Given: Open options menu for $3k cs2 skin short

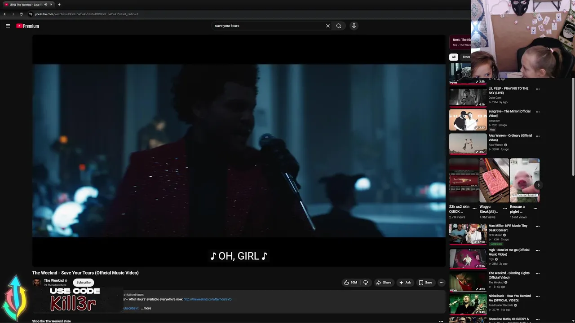Looking at the screenshot, I should pos(474,208).
